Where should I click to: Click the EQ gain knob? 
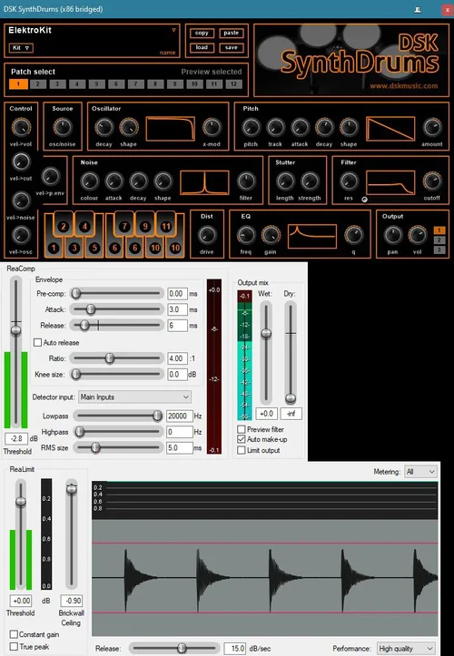(271, 235)
